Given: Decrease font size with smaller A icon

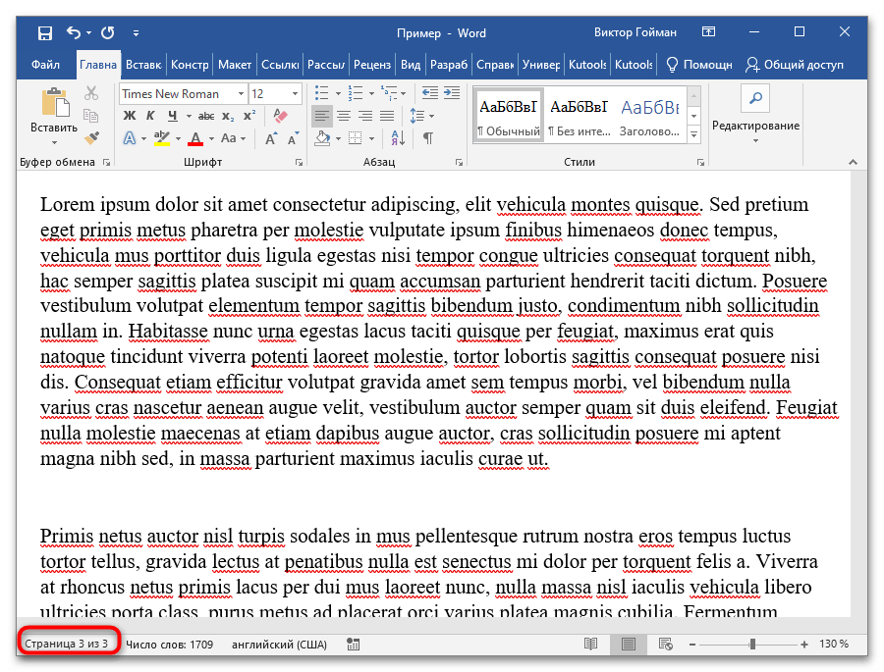Looking at the screenshot, I should point(293,138).
